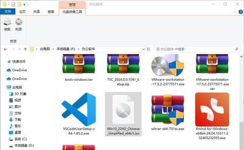Go up one folder level arrow
The image size is (244, 150).
coord(25,49)
